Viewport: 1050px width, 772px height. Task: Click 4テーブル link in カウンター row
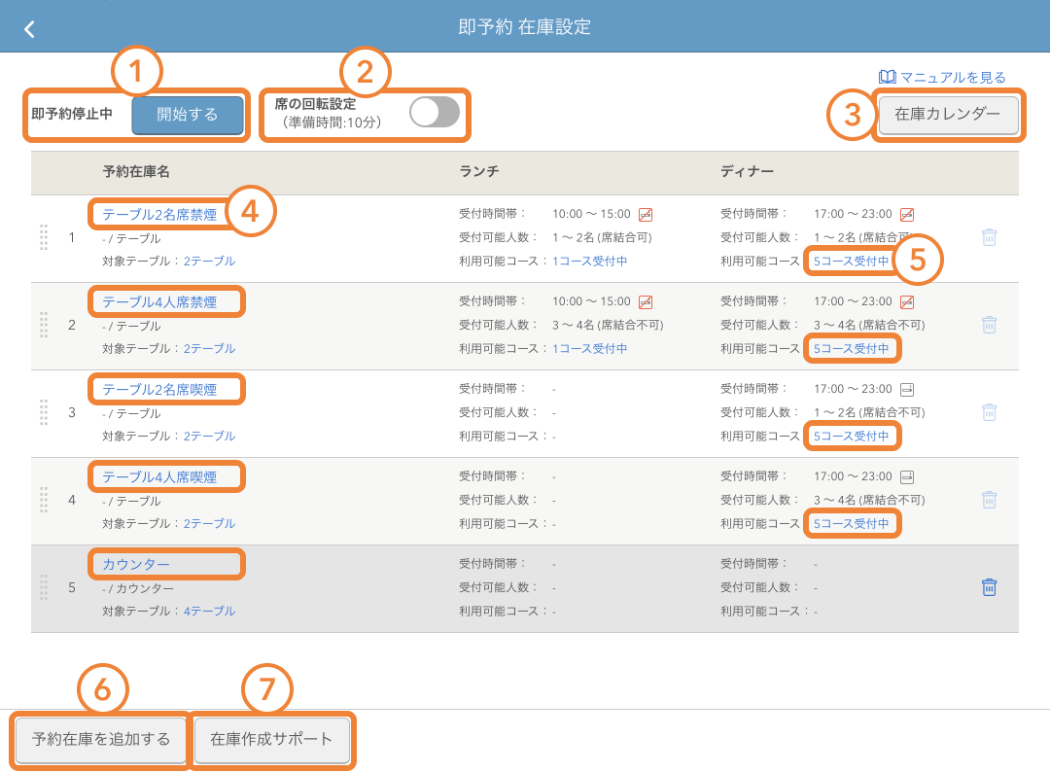pos(209,612)
